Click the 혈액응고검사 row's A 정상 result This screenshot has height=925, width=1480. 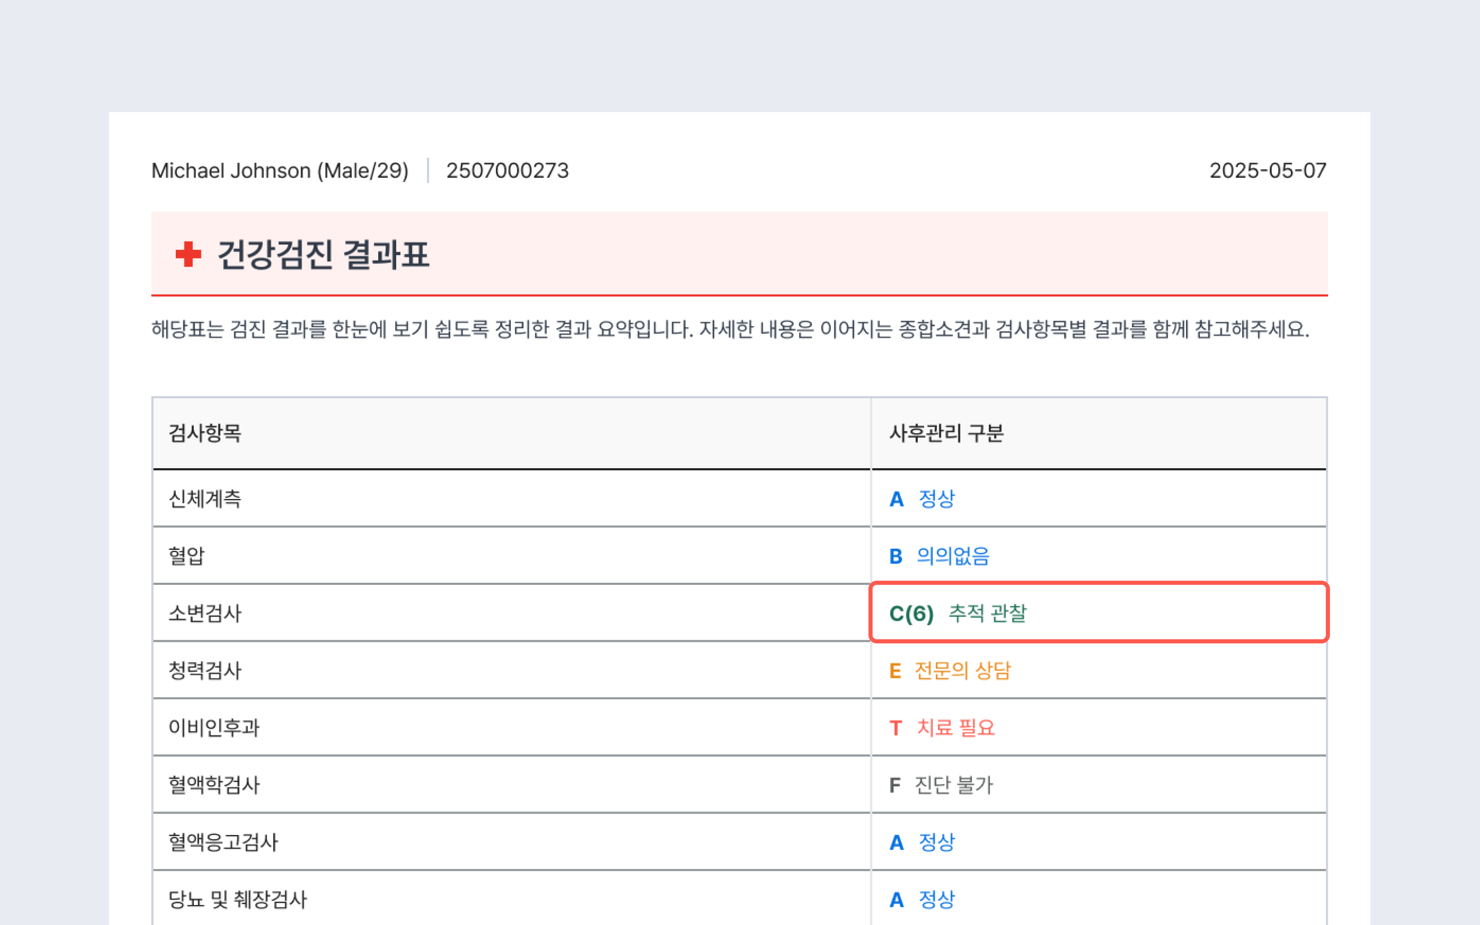point(921,842)
